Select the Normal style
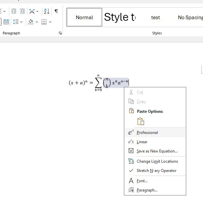Screen dimensions: 203x210 [x=84, y=17]
